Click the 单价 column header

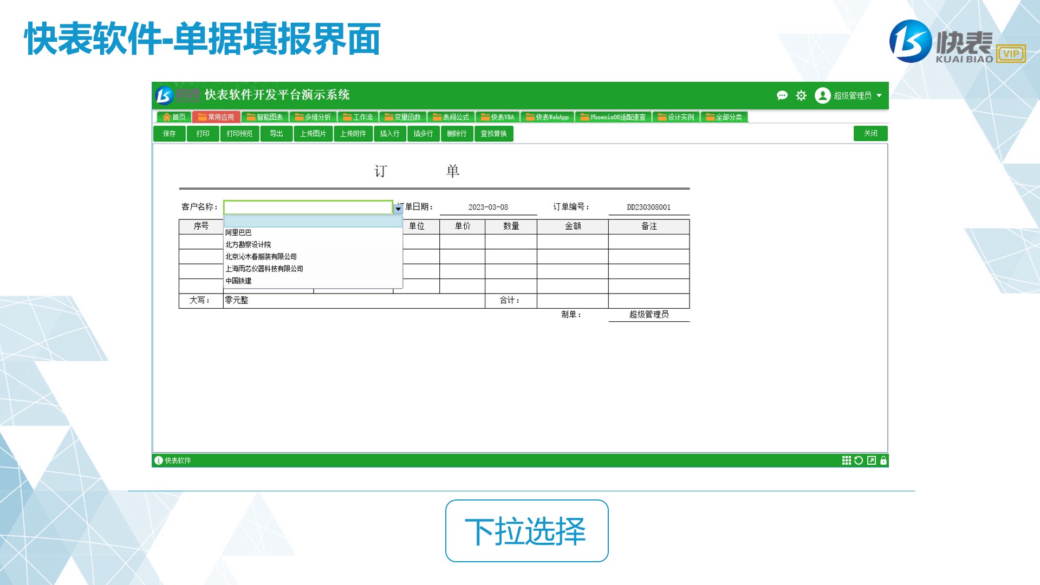click(463, 226)
